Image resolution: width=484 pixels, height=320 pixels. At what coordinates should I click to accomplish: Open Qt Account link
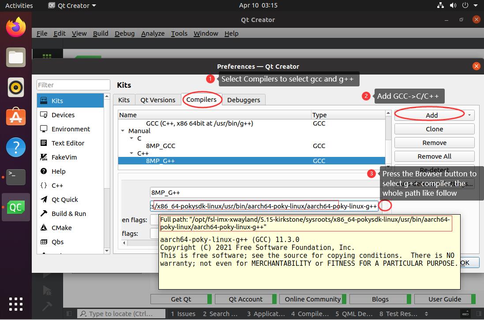coord(245,299)
